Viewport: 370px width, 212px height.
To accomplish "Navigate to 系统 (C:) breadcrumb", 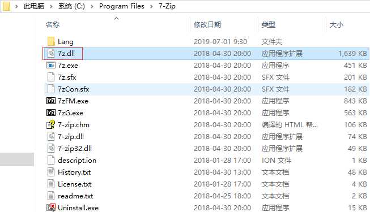I will point(71,6).
